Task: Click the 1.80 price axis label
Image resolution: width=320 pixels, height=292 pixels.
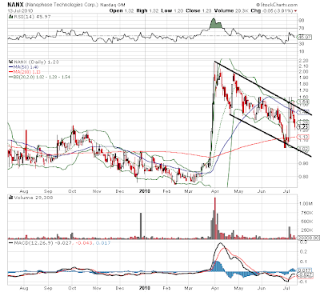Action: click(x=303, y=84)
